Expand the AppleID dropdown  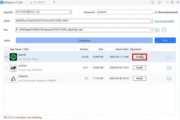pyautogui.click(x=69, y=12)
